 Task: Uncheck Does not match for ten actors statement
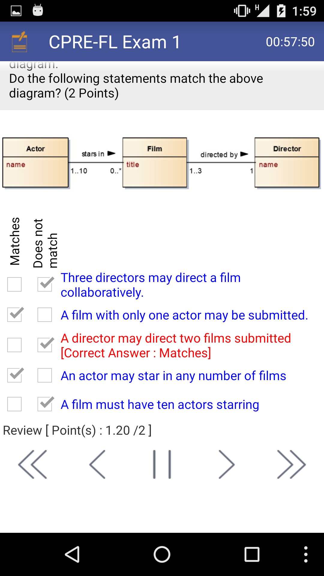coord(45,404)
